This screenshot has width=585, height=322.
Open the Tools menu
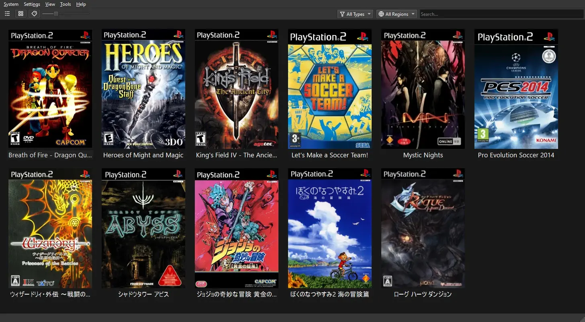coord(65,4)
